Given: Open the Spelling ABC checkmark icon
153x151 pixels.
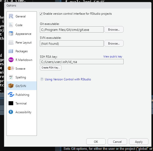Looking at the screenshot, I should [x=11, y=77].
